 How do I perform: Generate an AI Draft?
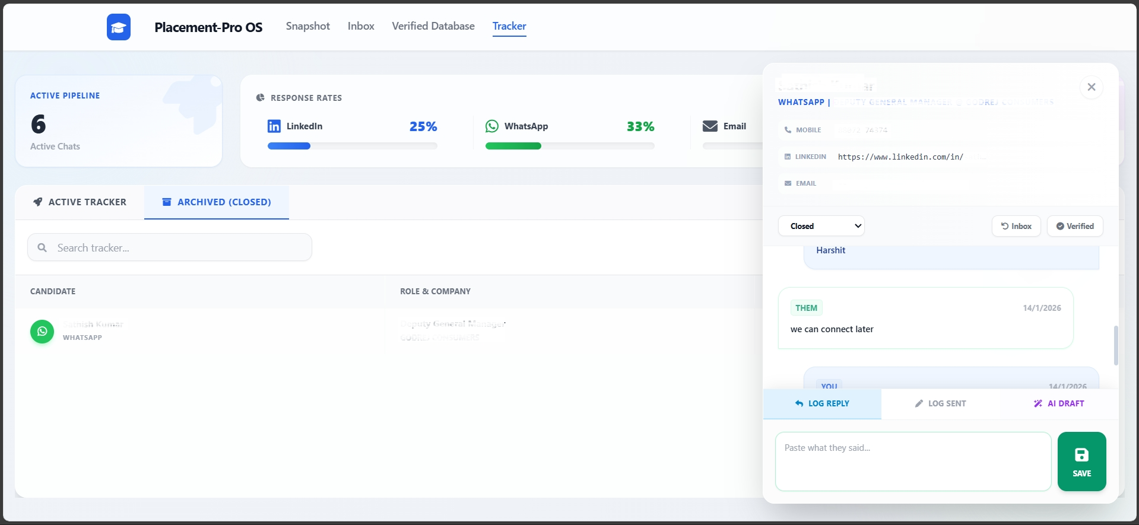tap(1059, 403)
